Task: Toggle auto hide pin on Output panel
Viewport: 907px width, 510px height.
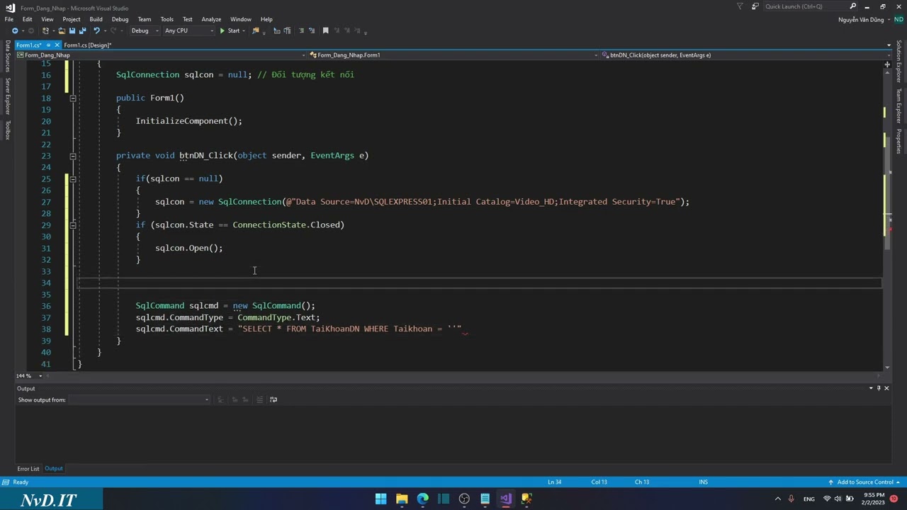Action: (x=879, y=388)
